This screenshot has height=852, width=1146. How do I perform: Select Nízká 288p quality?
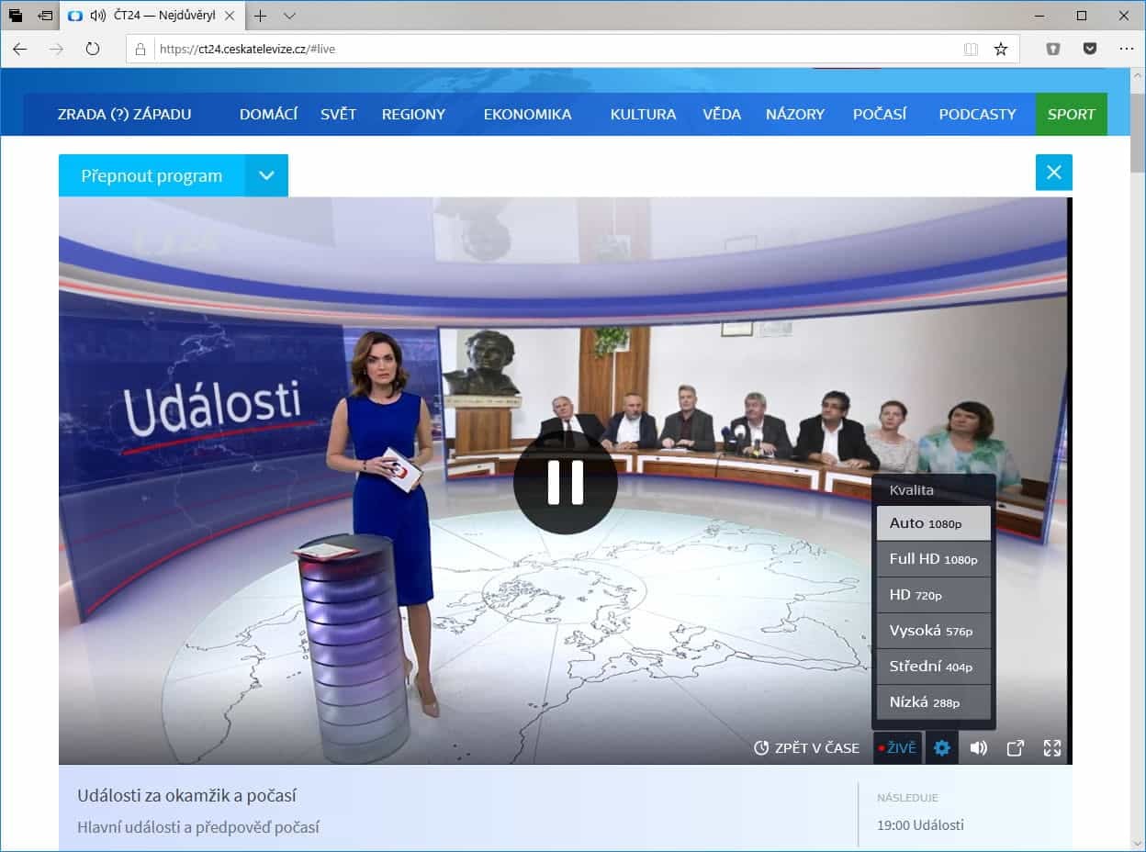click(x=933, y=702)
